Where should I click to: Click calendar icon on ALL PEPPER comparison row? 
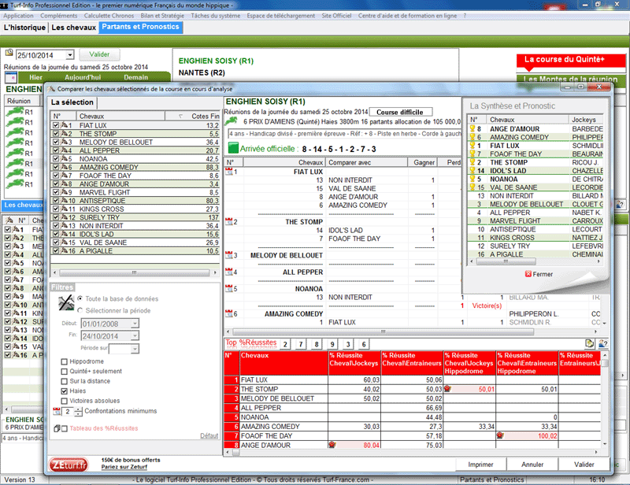pyautogui.click(x=229, y=272)
